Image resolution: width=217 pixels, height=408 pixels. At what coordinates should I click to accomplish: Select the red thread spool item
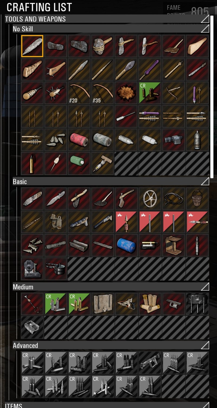coord(79,140)
